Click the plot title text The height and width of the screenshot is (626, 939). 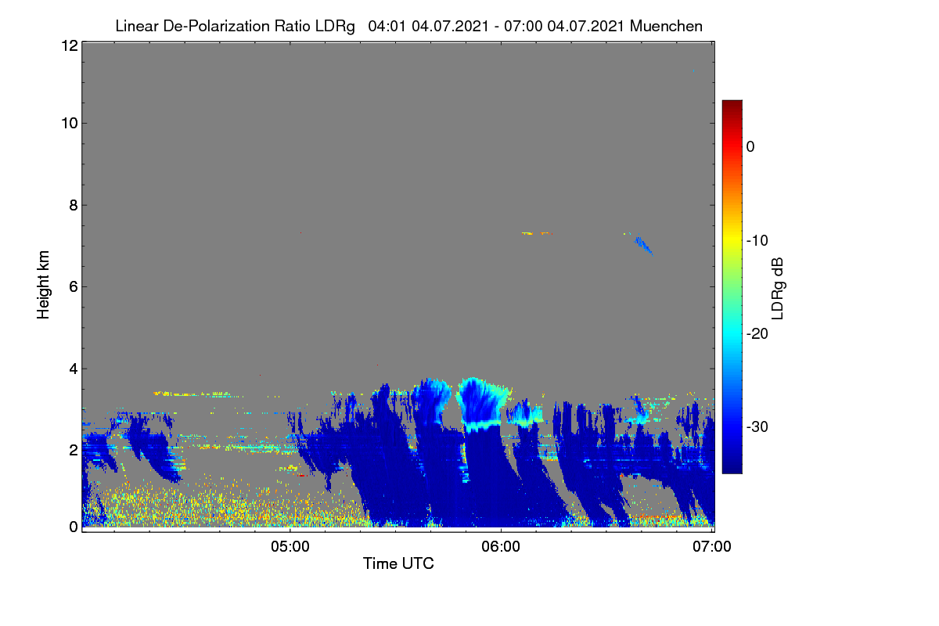click(408, 27)
